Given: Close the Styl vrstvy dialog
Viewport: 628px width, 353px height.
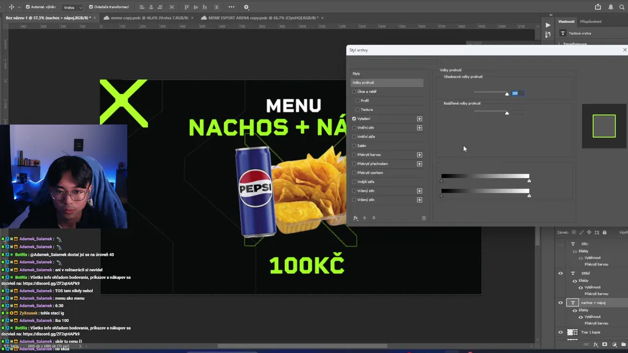Looking at the screenshot, I should (x=625, y=50).
